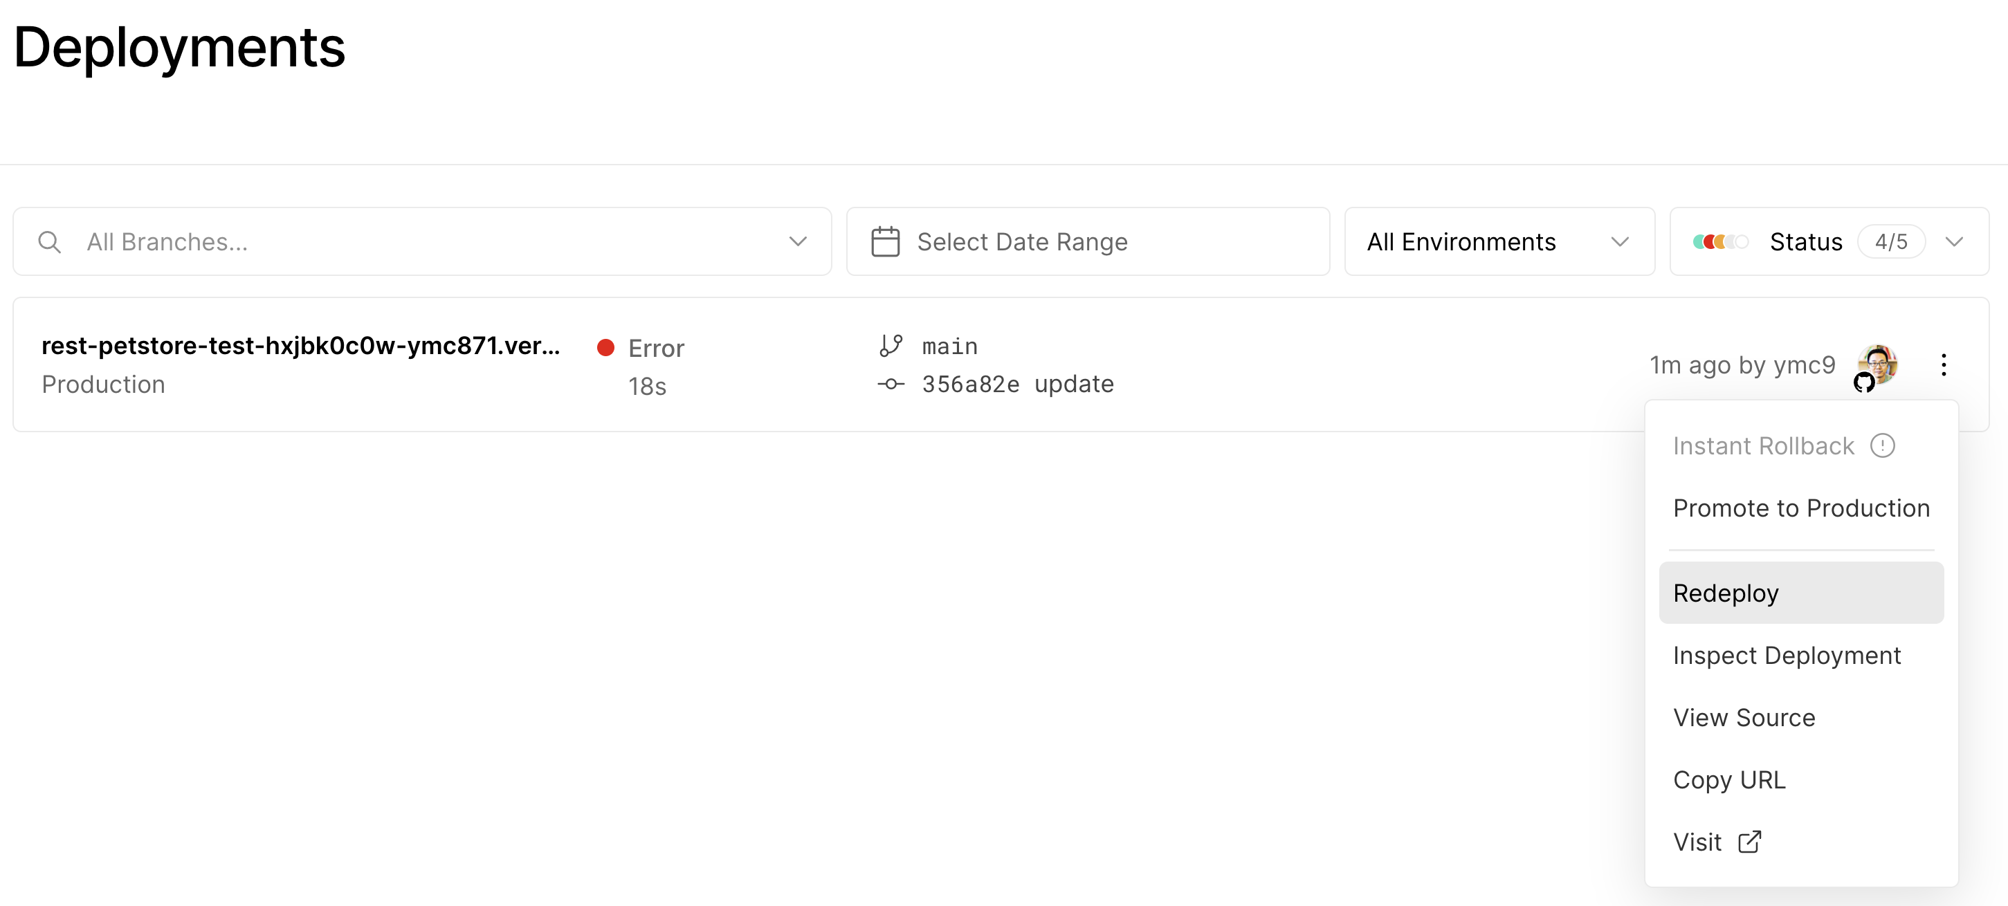
Task: Click the commit icon beside 356a82e
Action: (891, 384)
